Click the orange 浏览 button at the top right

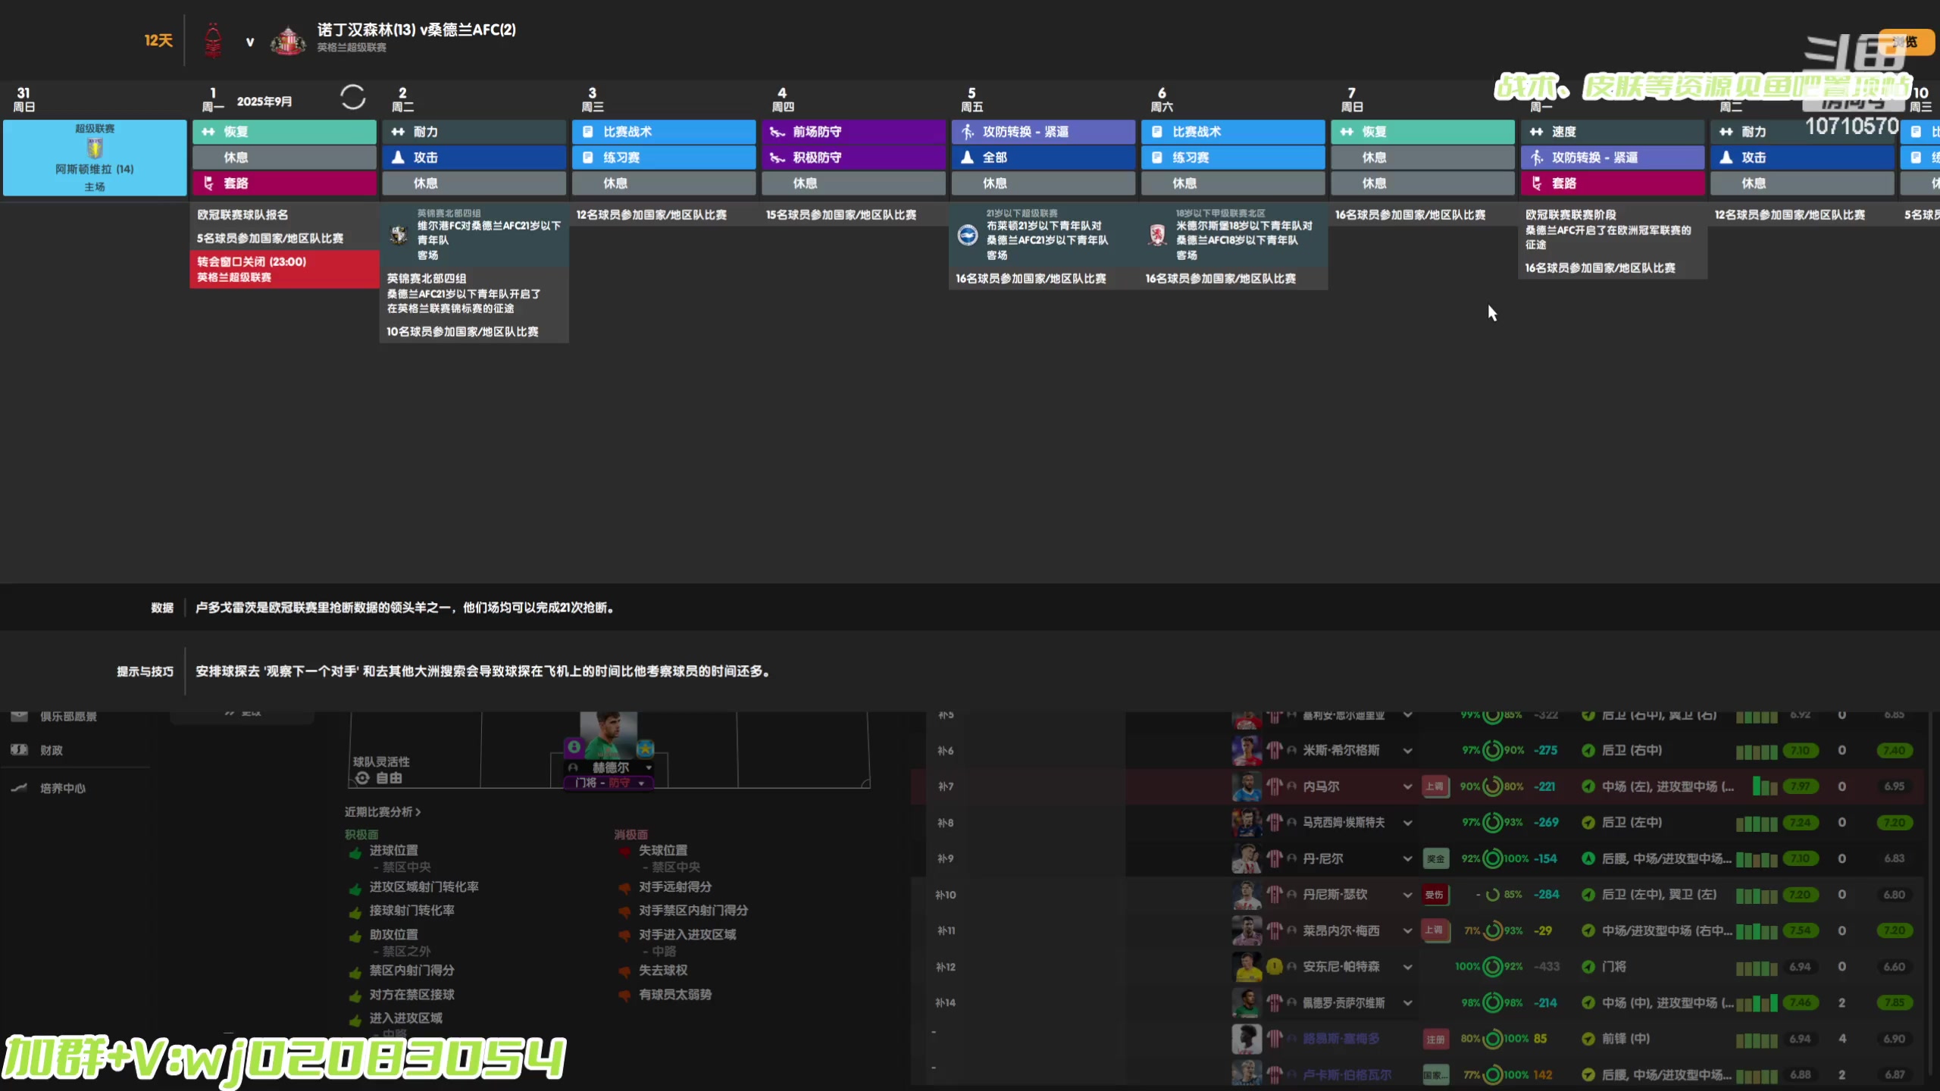click(1905, 42)
